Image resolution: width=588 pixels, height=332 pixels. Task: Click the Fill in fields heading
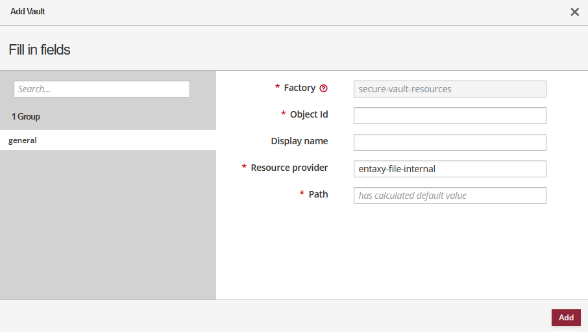pyautogui.click(x=40, y=49)
